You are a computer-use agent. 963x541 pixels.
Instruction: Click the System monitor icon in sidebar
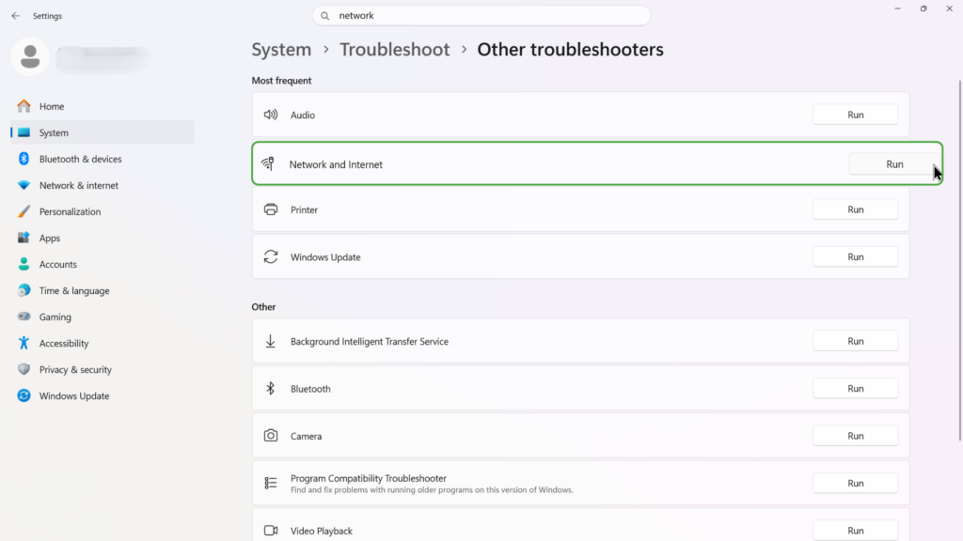[x=24, y=132]
